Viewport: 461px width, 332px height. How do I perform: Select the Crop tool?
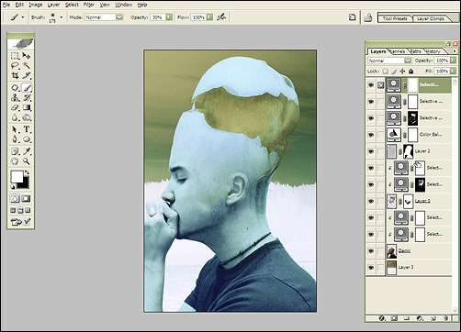[15, 75]
